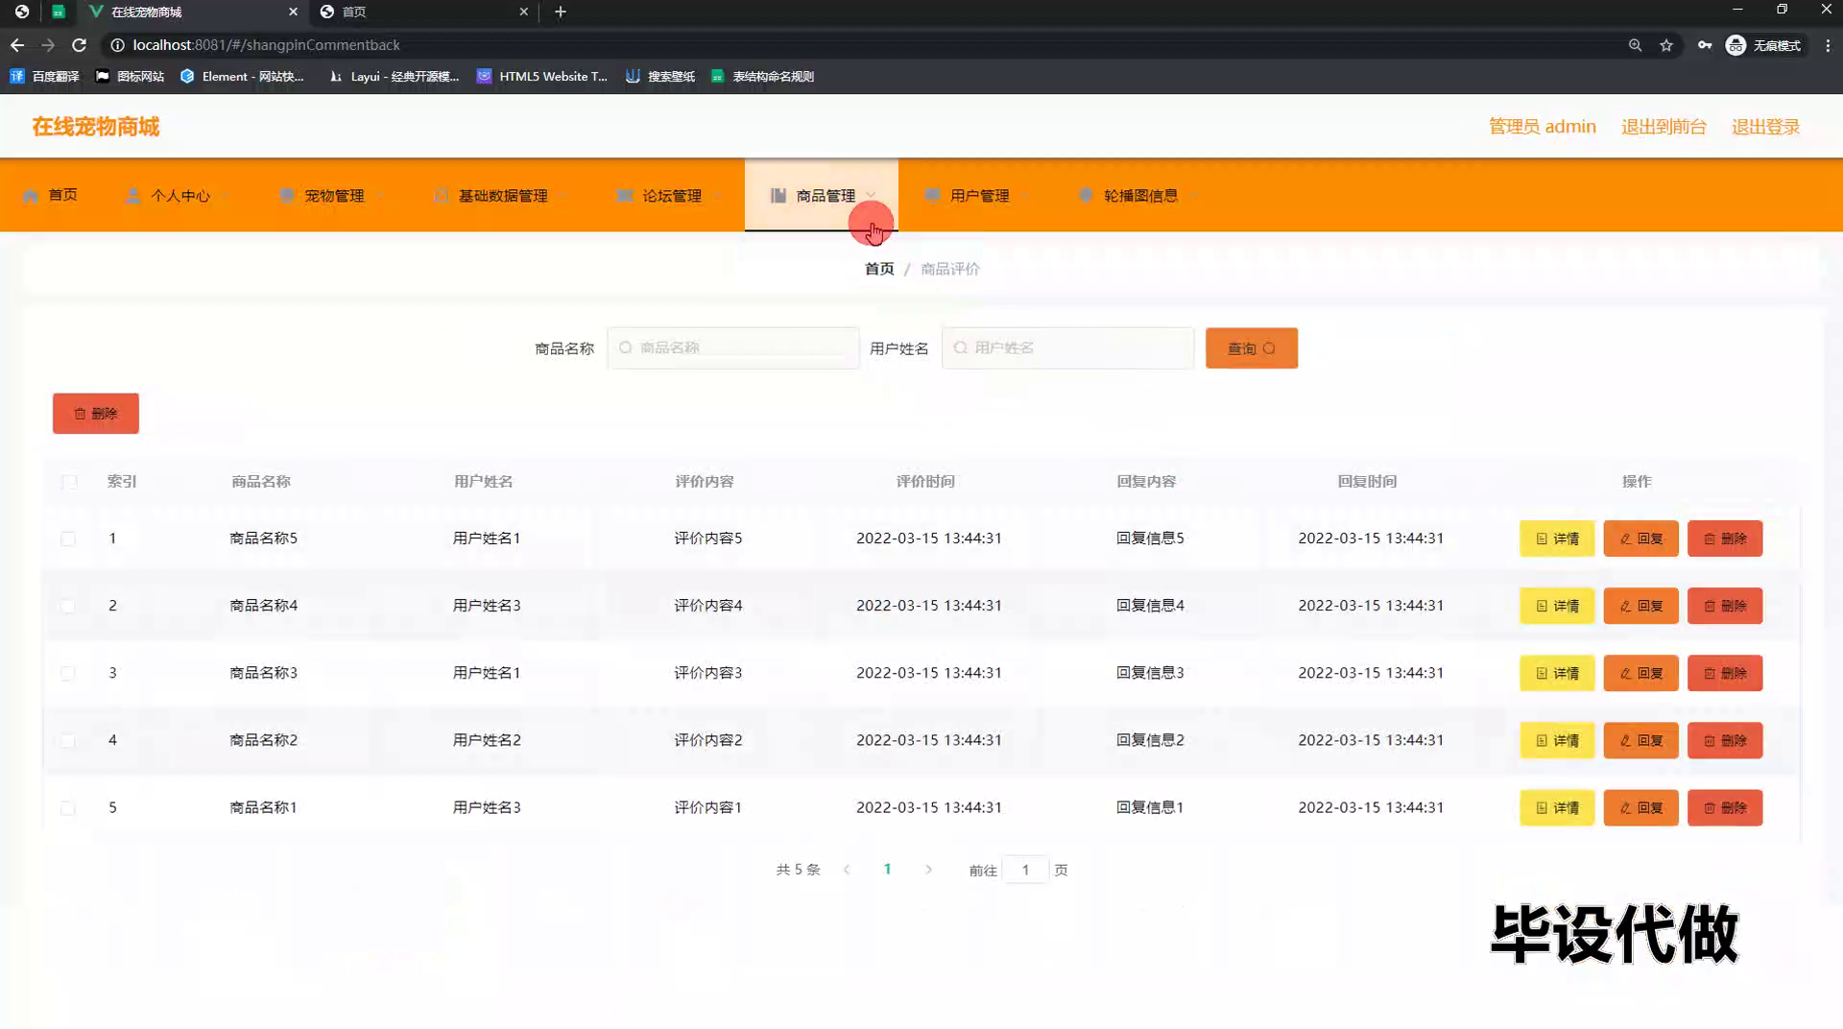Bookmark this page with the star icon

pos(1666,45)
